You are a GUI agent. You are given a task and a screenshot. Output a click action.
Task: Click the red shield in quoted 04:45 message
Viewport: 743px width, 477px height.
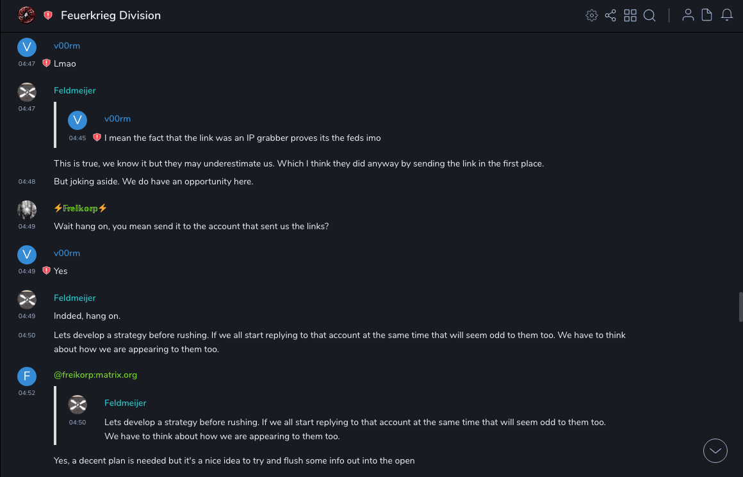coord(97,138)
